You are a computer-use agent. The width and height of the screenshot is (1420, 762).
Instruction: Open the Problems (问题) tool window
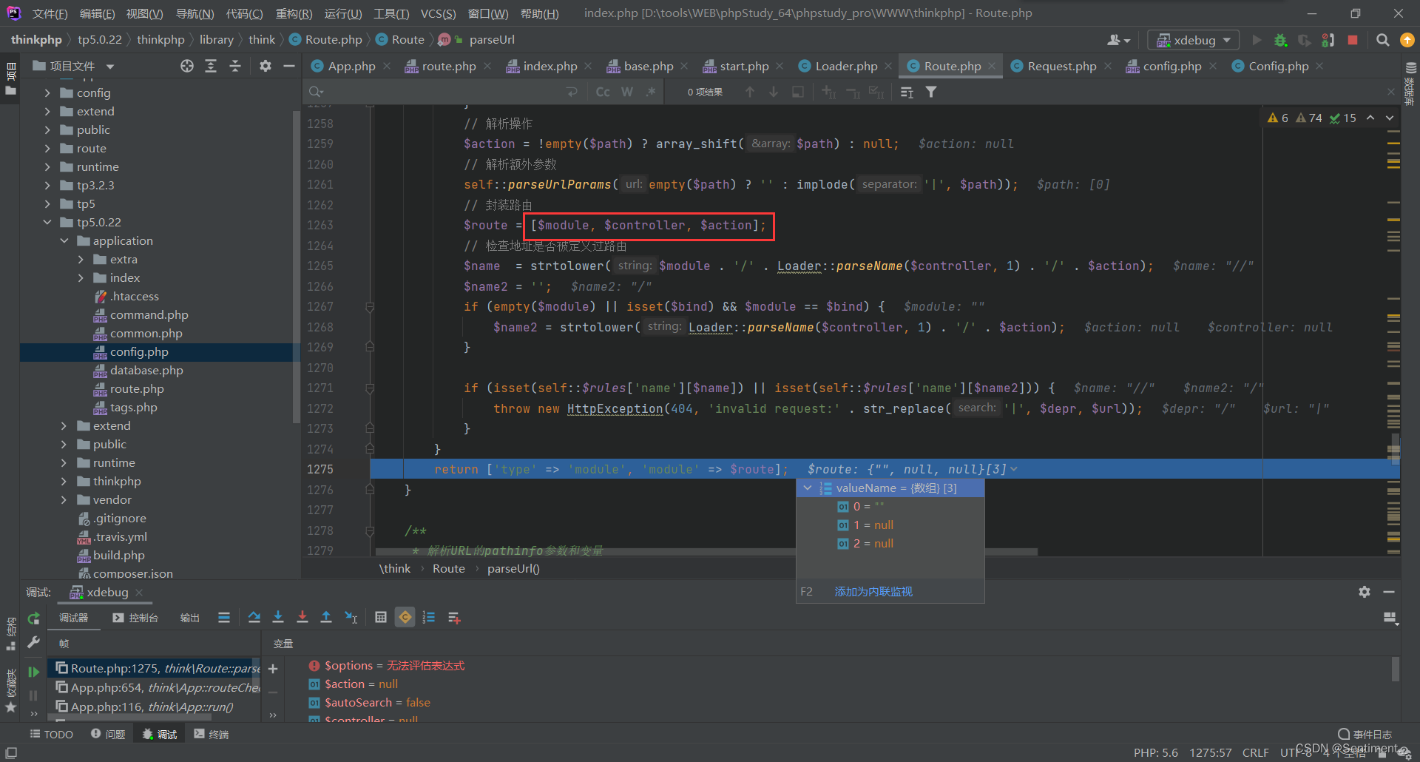[x=108, y=734]
